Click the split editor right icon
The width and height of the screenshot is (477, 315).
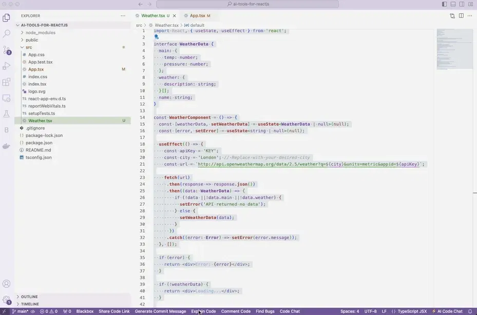click(x=462, y=16)
